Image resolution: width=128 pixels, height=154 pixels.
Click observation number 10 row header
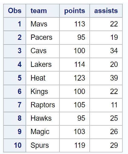tap(15, 145)
